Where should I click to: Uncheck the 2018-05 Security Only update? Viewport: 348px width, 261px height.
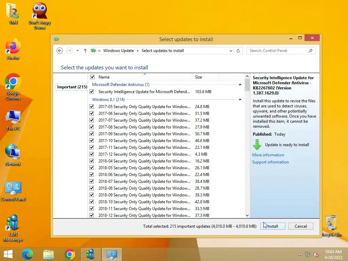[x=91, y=168]
